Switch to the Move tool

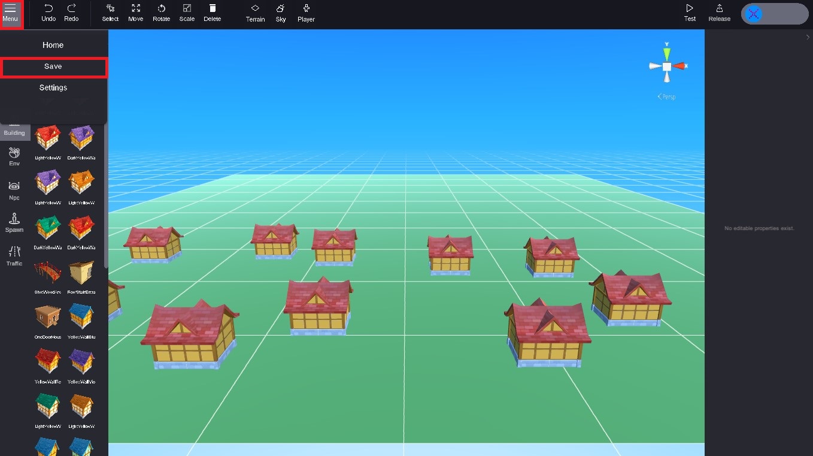pos(135,12)
